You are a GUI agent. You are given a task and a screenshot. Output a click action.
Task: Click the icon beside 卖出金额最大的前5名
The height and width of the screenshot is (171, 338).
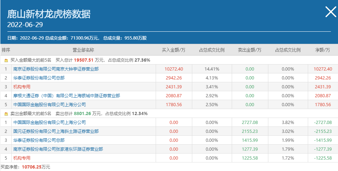click(x=6, y=114)
